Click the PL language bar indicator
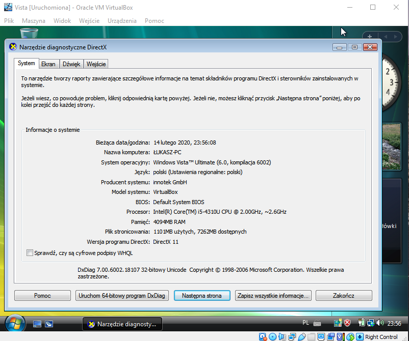409x341 pixels. point(305,323)
